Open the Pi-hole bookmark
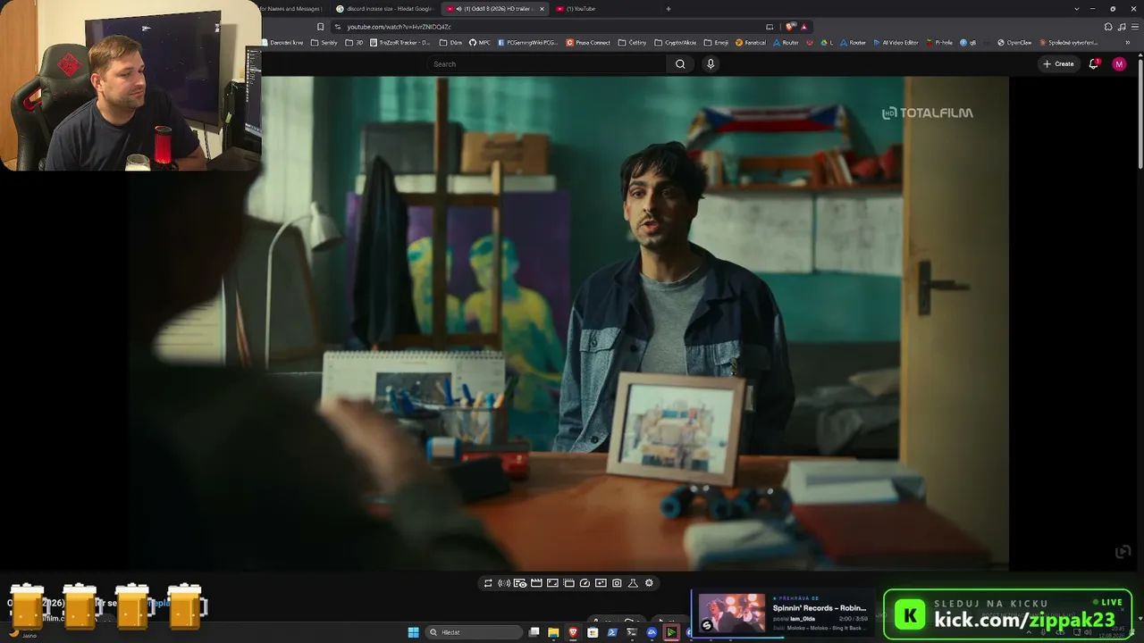This screenshot has height=643, width=1144. [939, 42]
